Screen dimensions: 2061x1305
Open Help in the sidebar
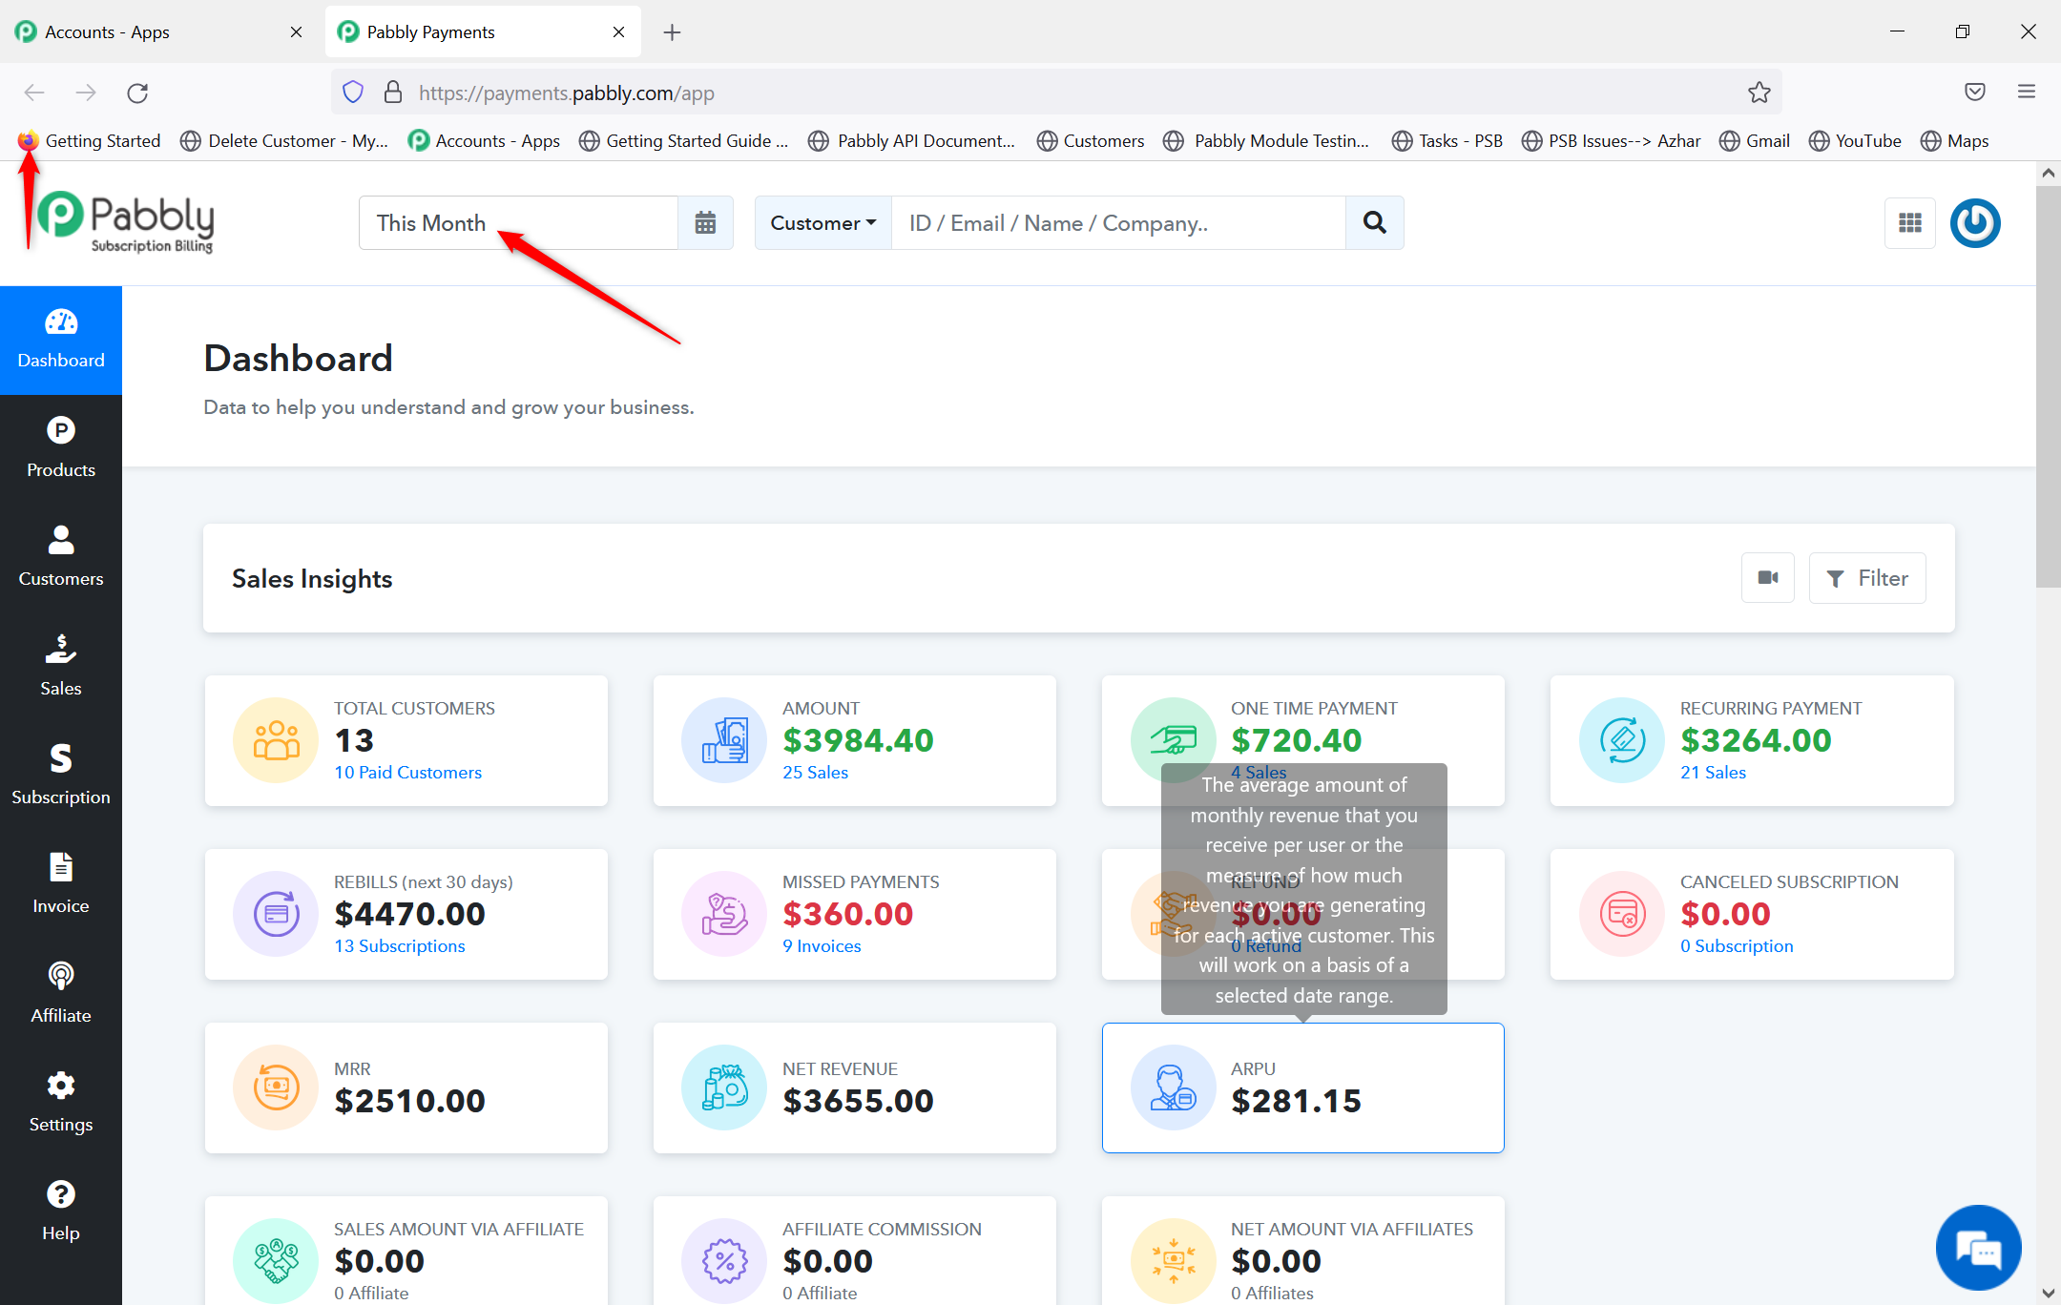pyautogui.click(x=61, y=1212)
